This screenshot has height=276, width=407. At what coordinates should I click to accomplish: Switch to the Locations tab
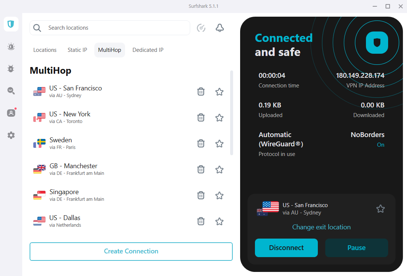click(45, 50)
